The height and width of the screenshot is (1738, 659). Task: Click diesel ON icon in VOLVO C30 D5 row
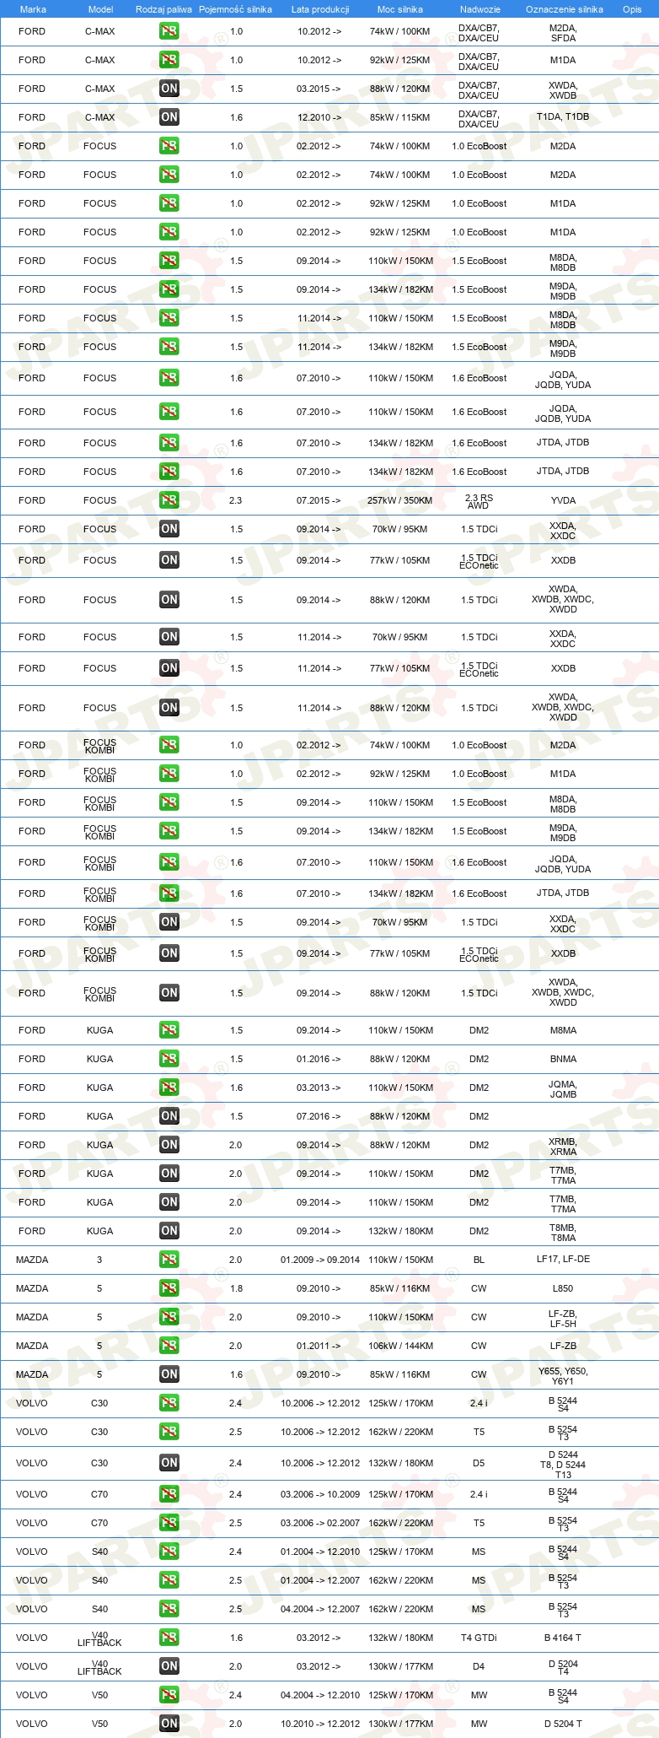point(169,1463)
